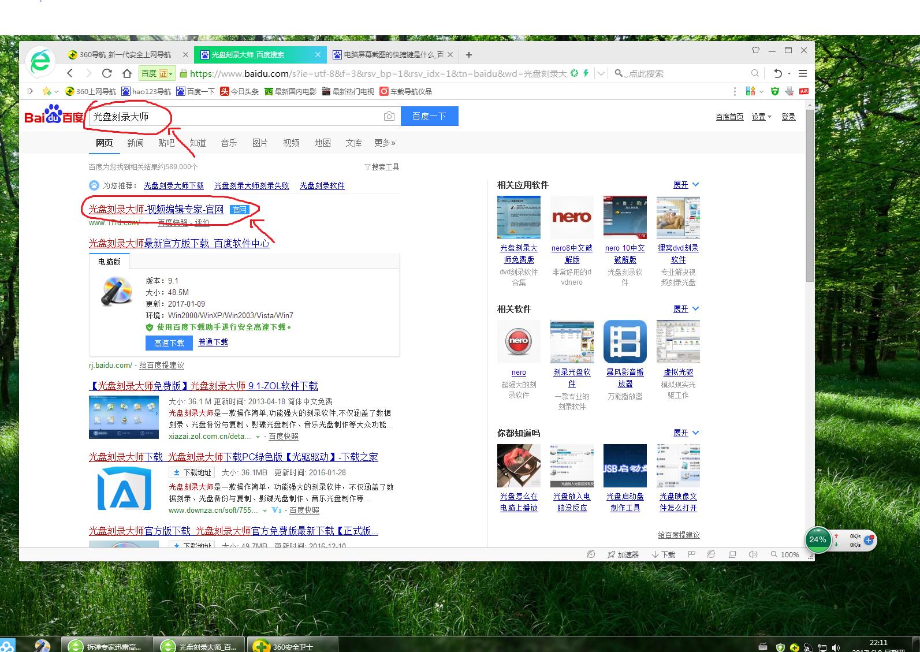The height and width of the screenshot is (652, 920).
Task: Select the 新闻 search tab
Action: coord(135,143)
